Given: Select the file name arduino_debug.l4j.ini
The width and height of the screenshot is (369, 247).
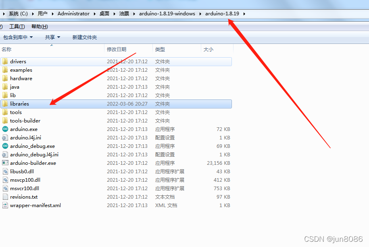Looking at the screenshot, I should [x=34, y=155].
